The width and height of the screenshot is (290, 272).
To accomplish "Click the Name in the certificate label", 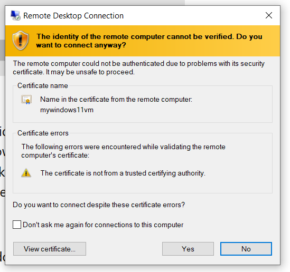I will (116, 100).
